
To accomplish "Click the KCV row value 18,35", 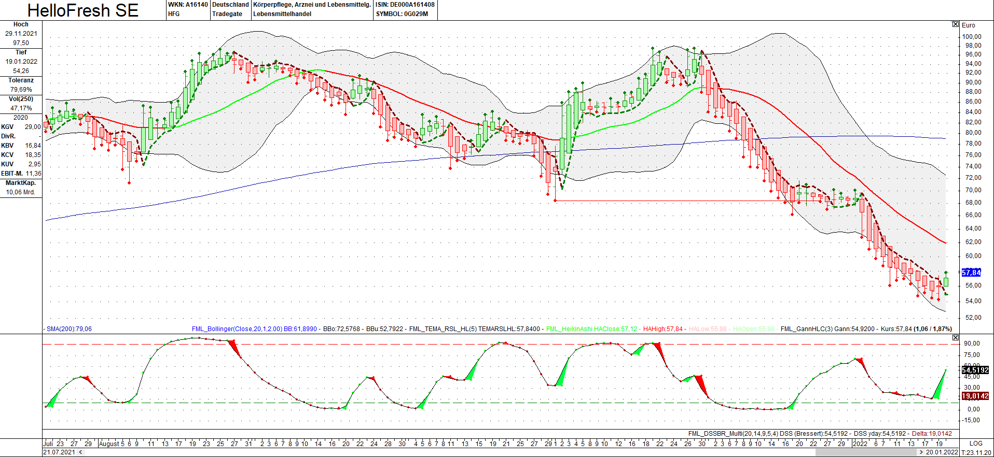I will click(33, 155).
